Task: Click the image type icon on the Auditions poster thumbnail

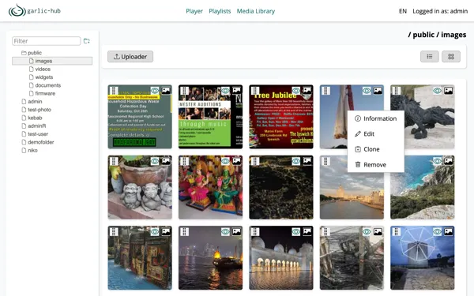Action: coord(236,90)
